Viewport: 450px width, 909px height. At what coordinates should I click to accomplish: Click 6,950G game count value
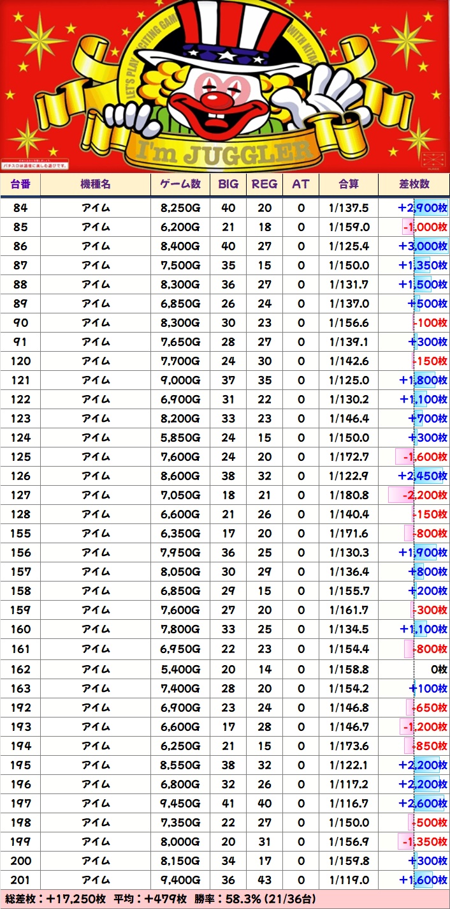181,649
